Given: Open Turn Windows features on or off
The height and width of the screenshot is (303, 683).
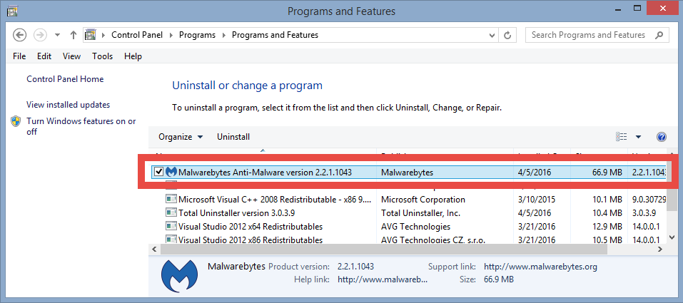Looking at the screenshot, I should [81, 126].
